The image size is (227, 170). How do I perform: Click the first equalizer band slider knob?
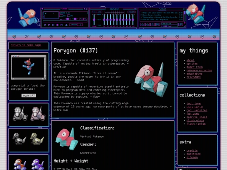point(104,20)
